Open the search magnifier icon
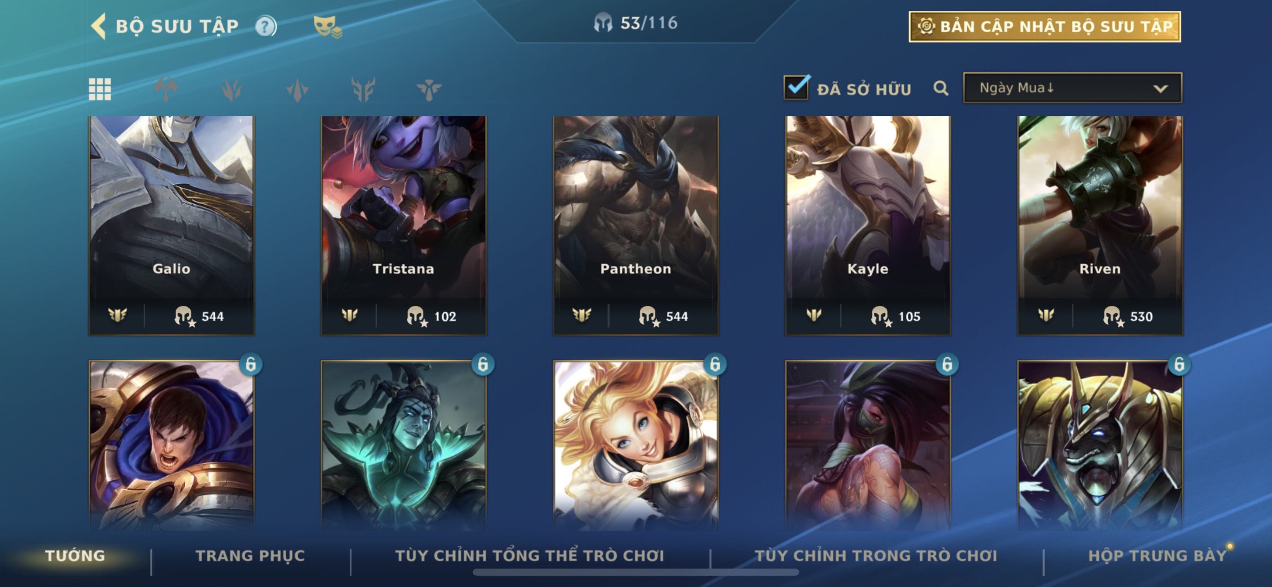This screenshot has height=587, width=1272. tap(941, 89)
